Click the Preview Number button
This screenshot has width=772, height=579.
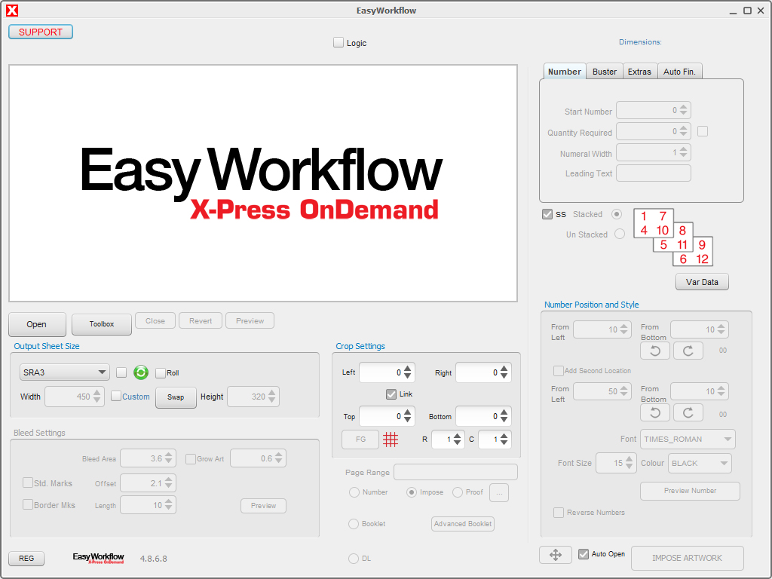(x=690, y=491)
